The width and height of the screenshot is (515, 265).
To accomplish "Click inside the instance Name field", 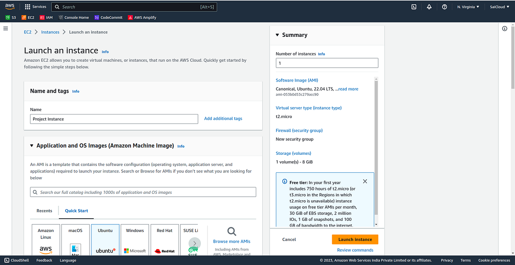I will (x=114, y=119).
